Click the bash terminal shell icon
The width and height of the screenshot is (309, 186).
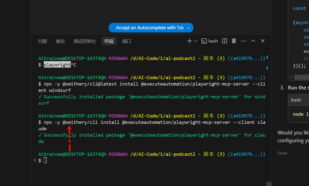point(204,41)
